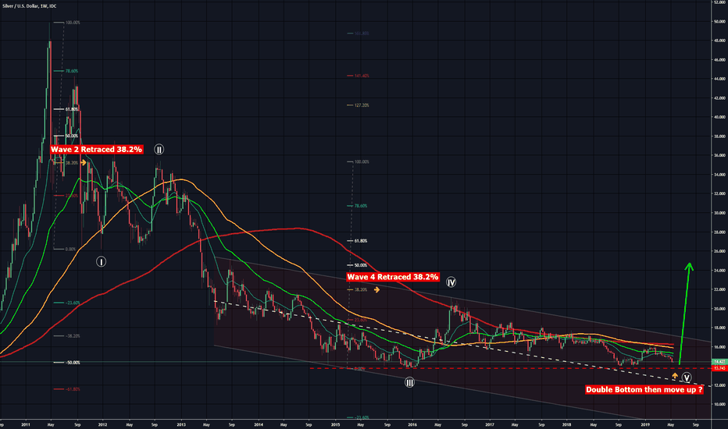Click the 50.000 price axis value
Screen dimensions: 728x429
720,21
